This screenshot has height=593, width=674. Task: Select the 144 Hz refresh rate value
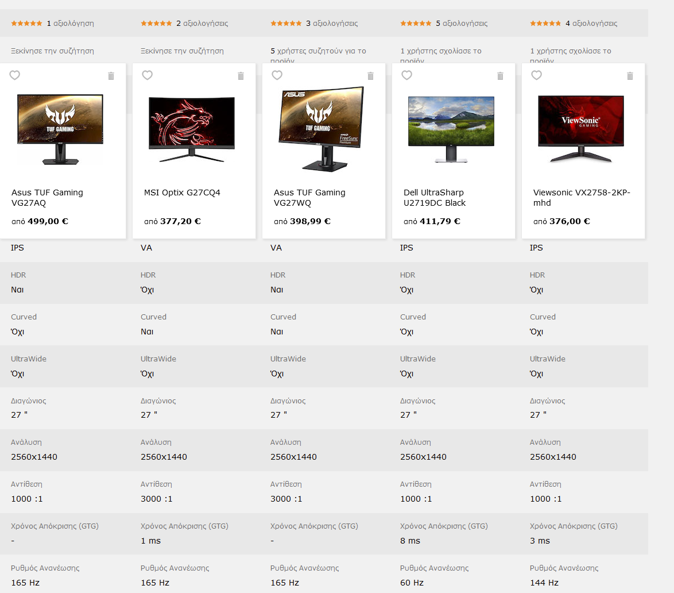pos(544,583)
